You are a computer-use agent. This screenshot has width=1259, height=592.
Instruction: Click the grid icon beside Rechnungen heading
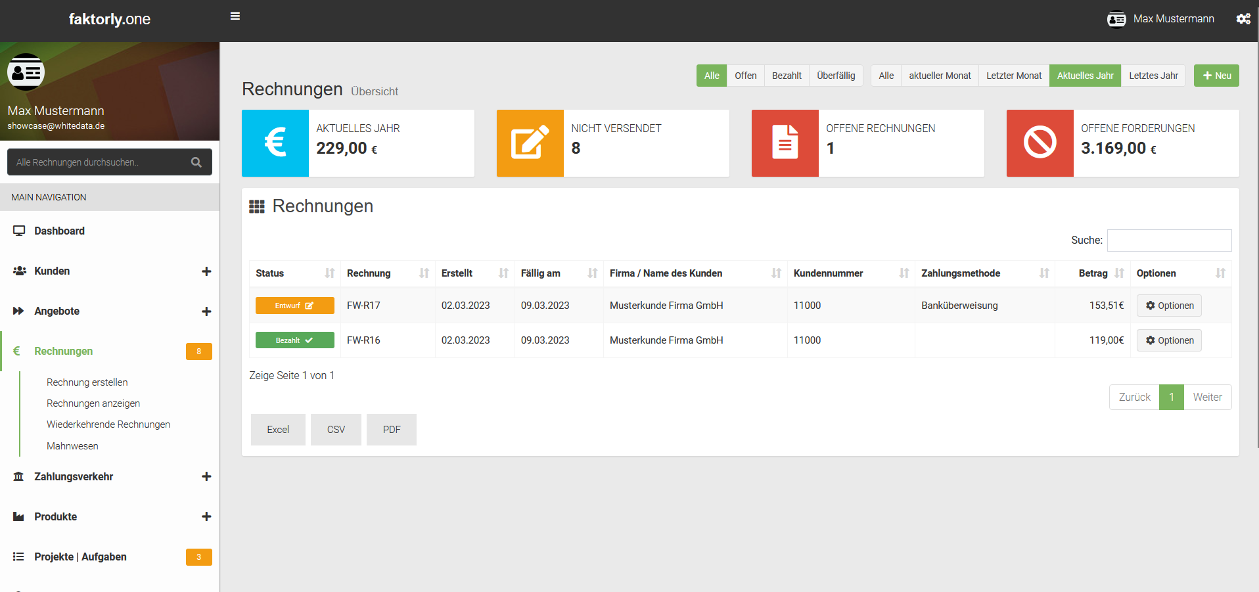coord(257,207)
